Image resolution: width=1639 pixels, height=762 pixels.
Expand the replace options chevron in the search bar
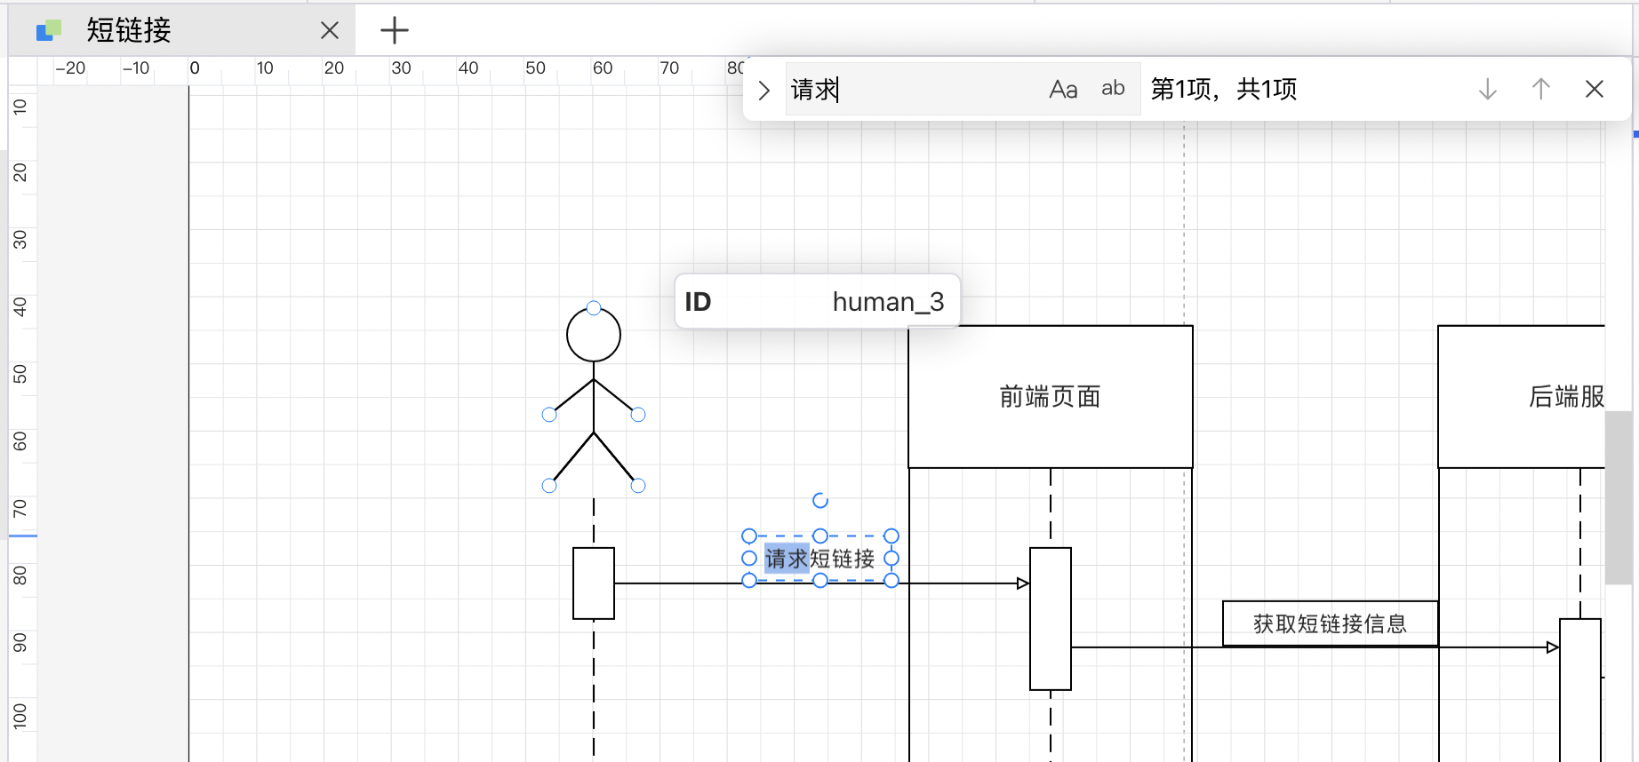point(764,90)
